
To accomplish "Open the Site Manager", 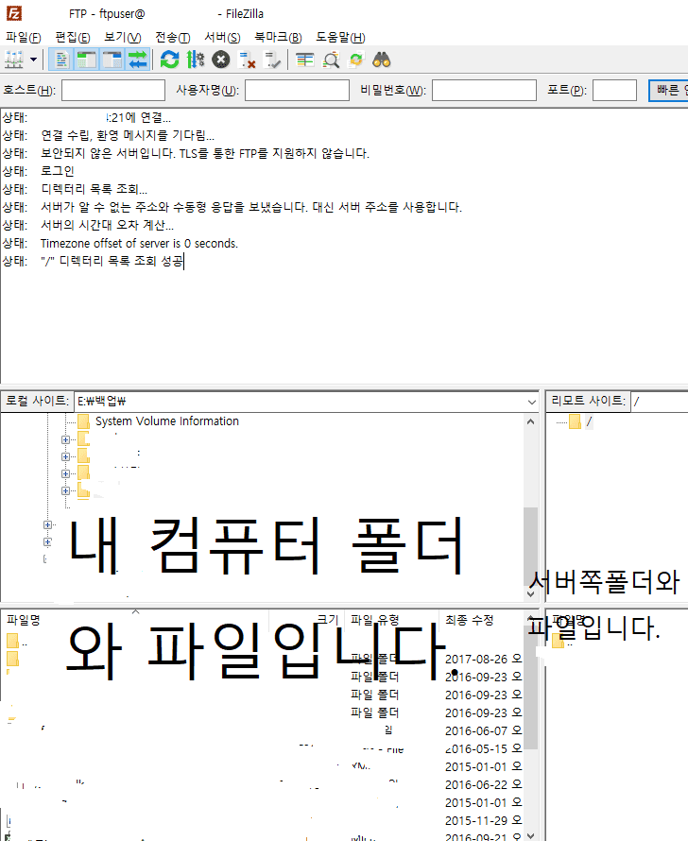I will point(14,60).
